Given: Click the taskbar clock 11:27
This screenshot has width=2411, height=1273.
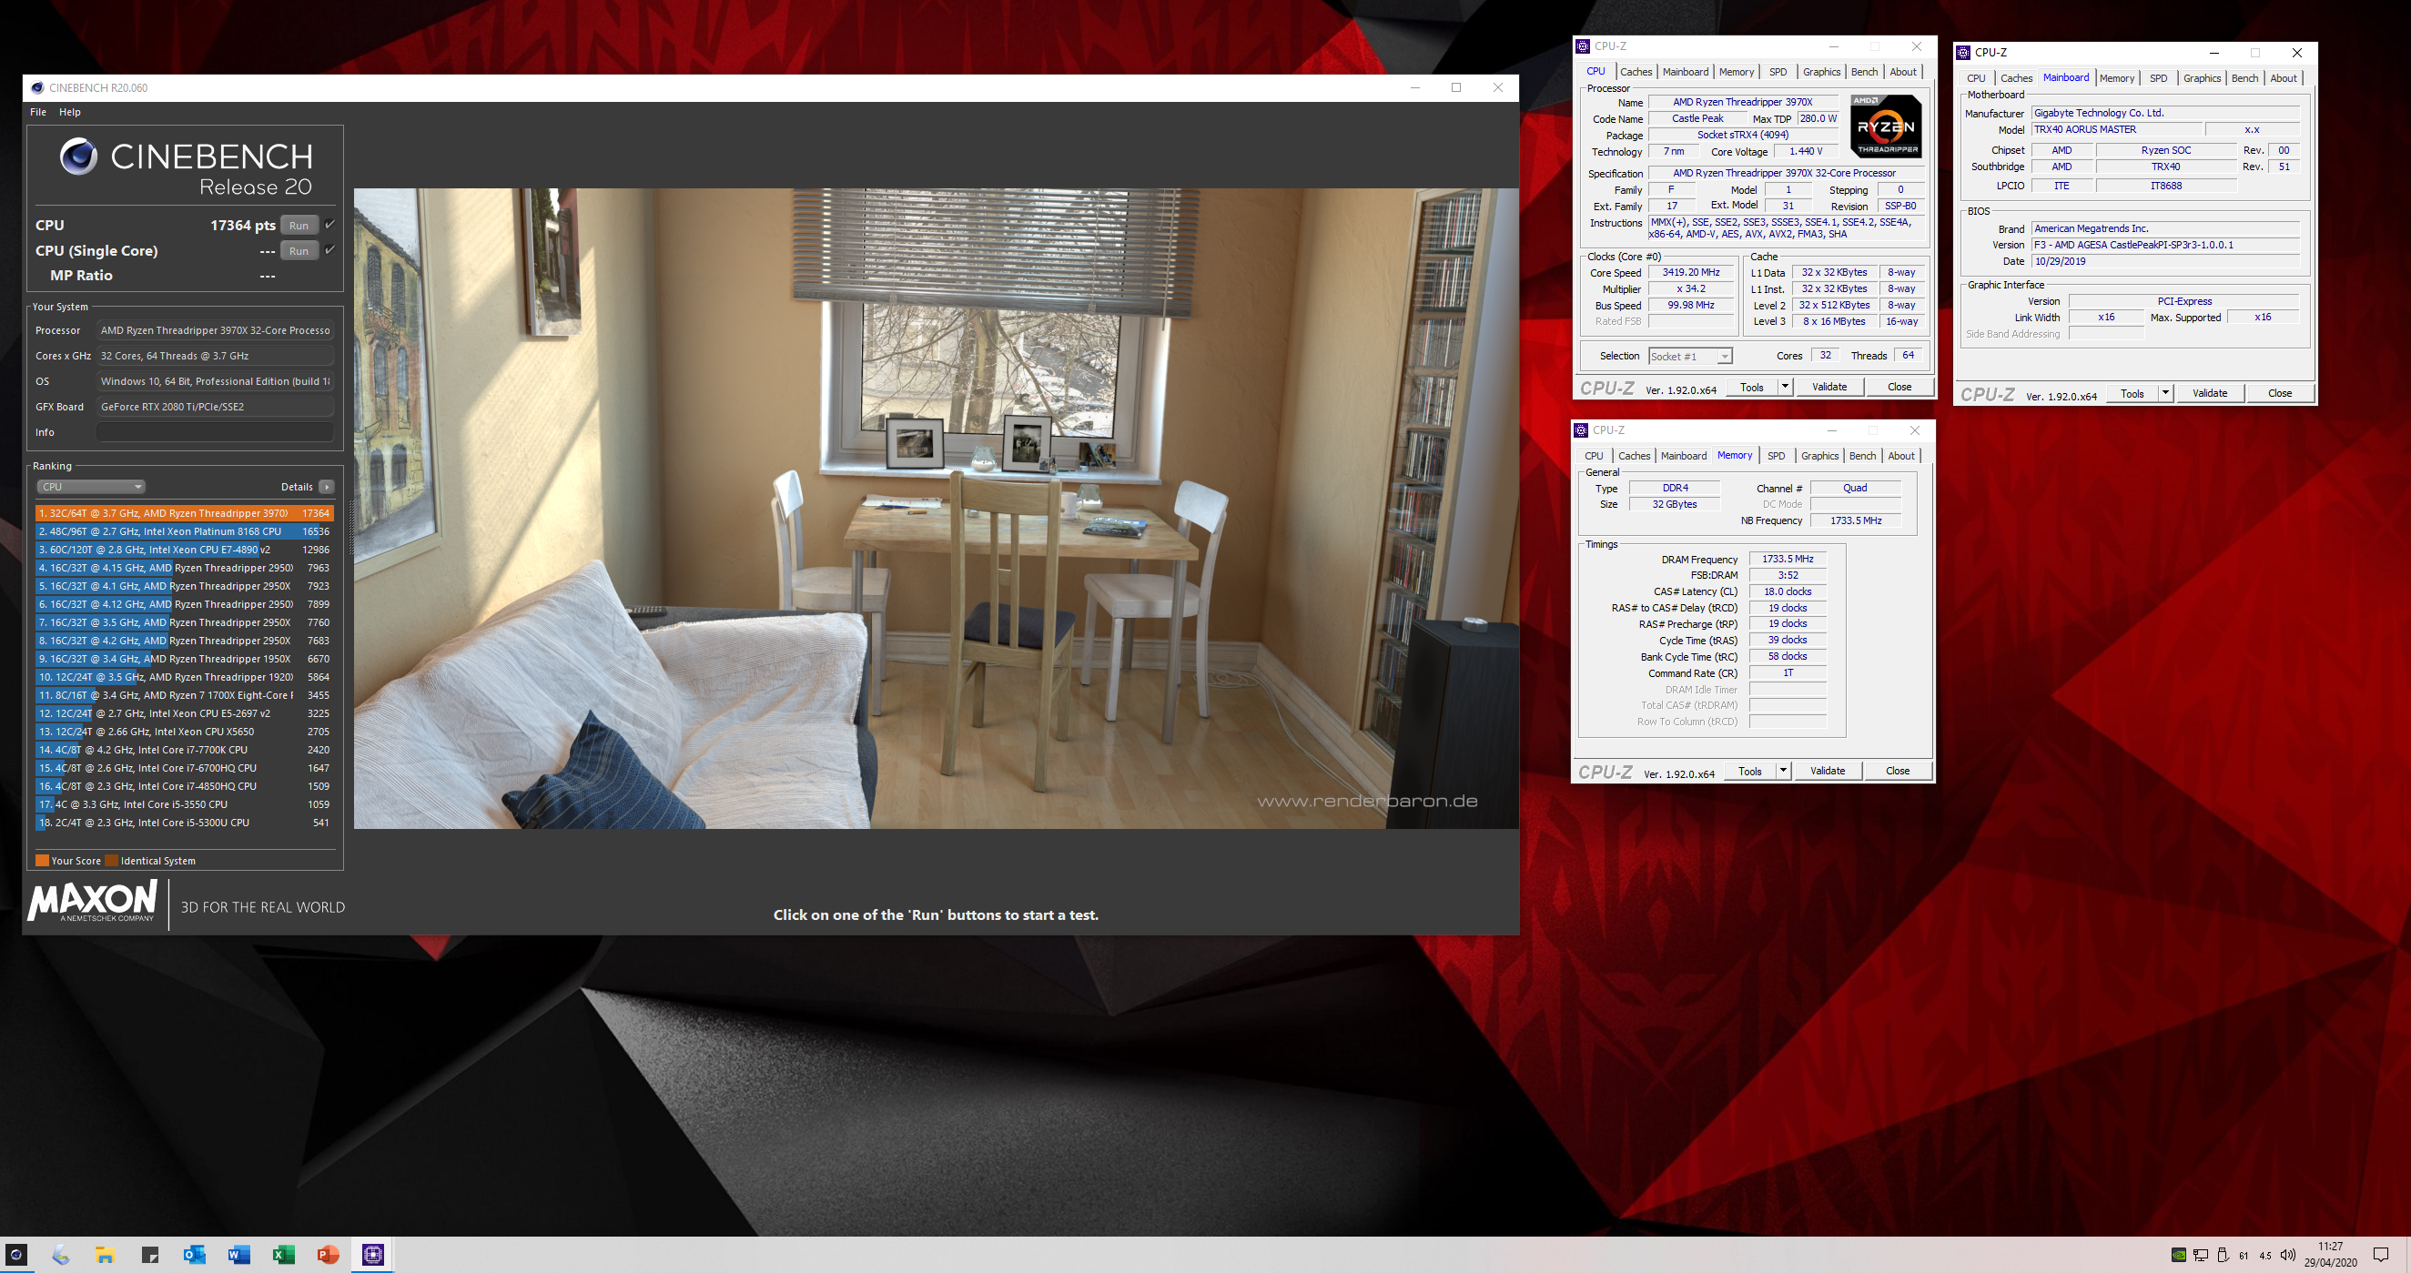Looking at the screenshot, I should tap(2331, 1247).
